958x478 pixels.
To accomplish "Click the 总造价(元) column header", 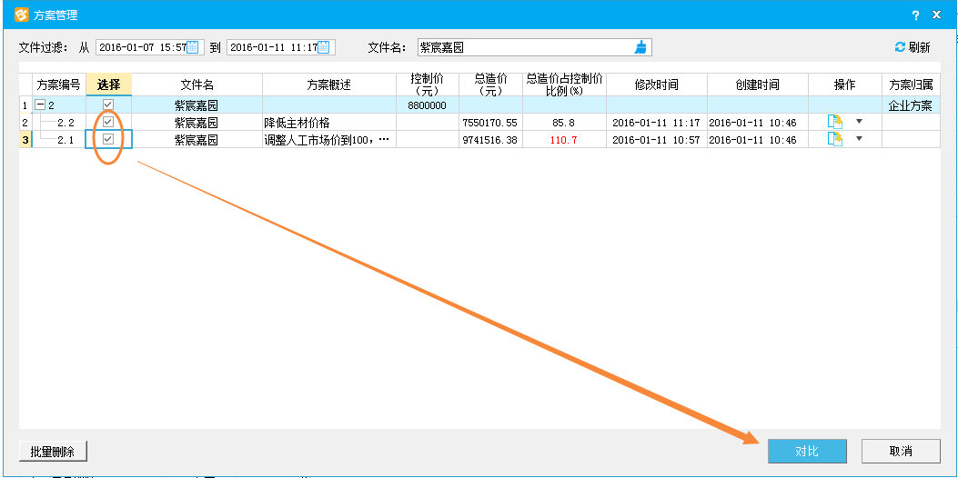I will coord(490,85).
